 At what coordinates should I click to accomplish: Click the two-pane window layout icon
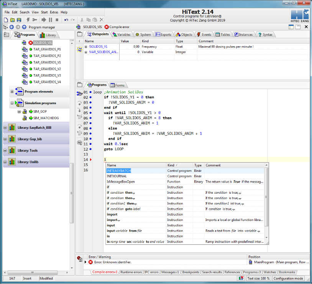[x=298, y=27]
